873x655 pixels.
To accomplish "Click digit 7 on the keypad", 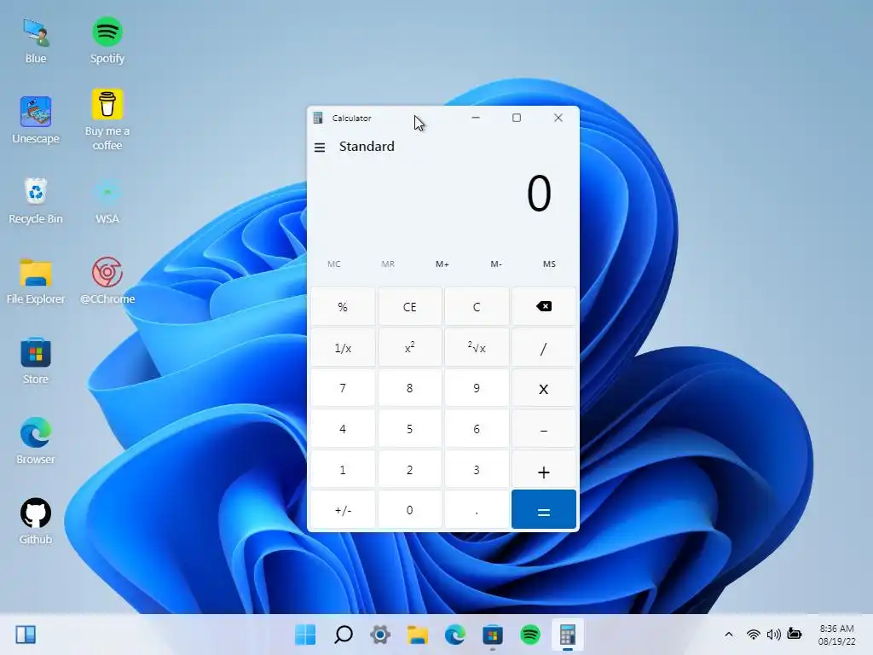I will coord(343,388).
